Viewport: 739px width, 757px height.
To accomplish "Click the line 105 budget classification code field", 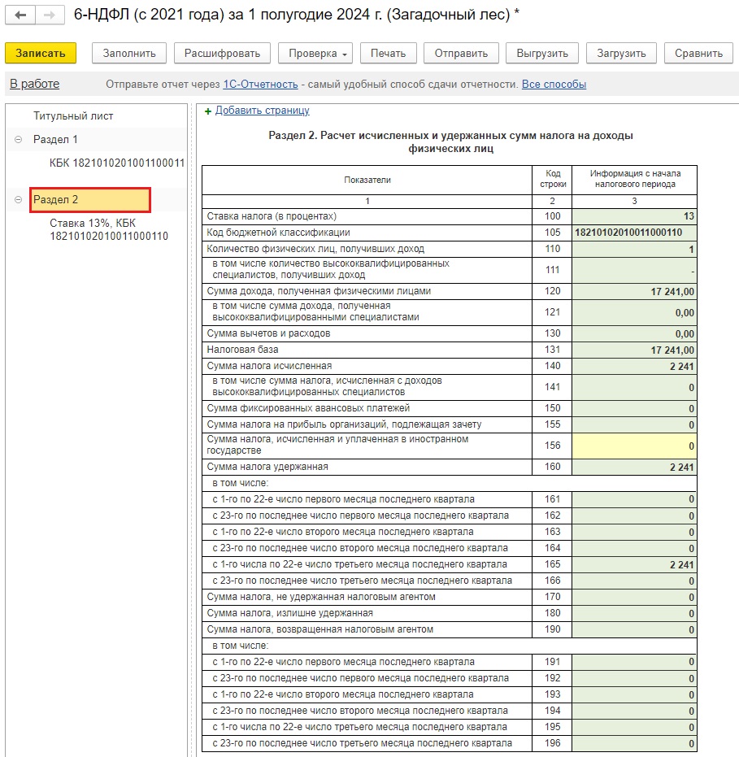I will pos(634,233).
